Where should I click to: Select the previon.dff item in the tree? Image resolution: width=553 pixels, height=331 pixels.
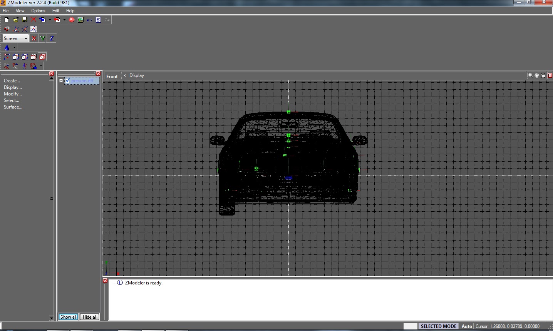[82, 81]
